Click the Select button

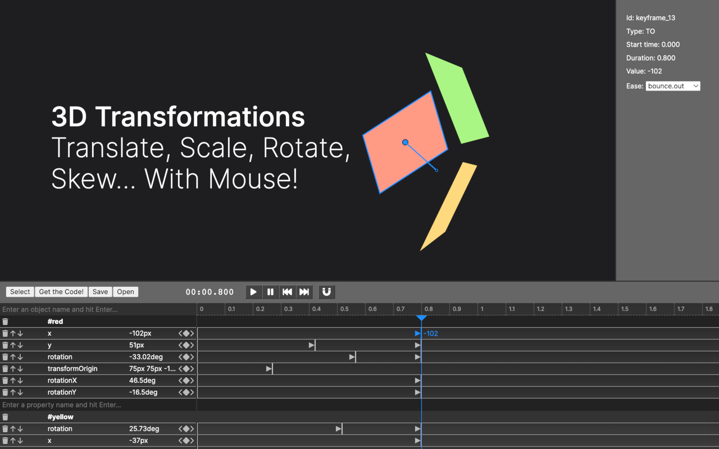click(20, 292)
